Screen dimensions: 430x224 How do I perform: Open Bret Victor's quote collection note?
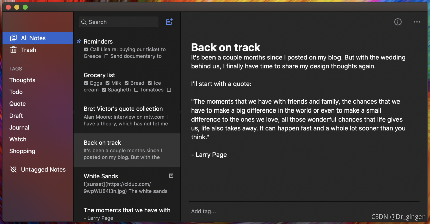[x=127, y=117]
